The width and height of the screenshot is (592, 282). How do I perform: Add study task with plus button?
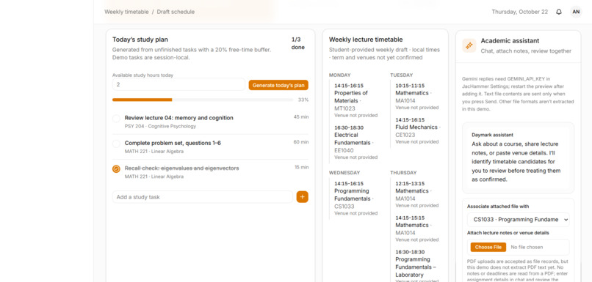302,197
